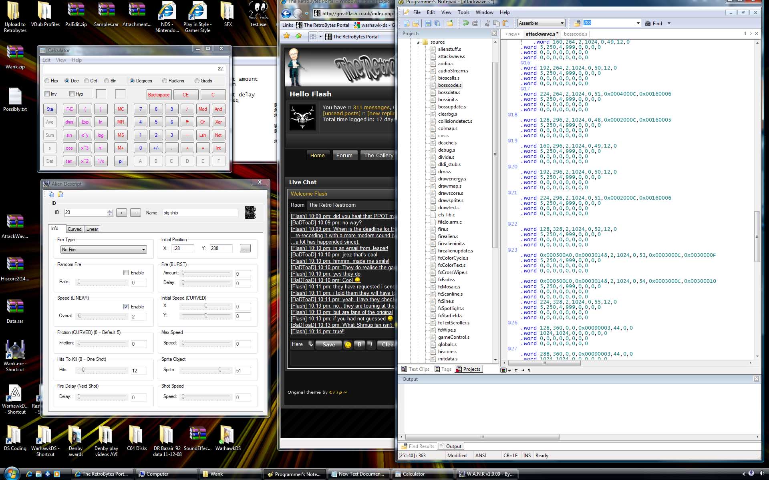Open the Fire Type dropdown
769x480 pixels.
(x=143, y=250)
